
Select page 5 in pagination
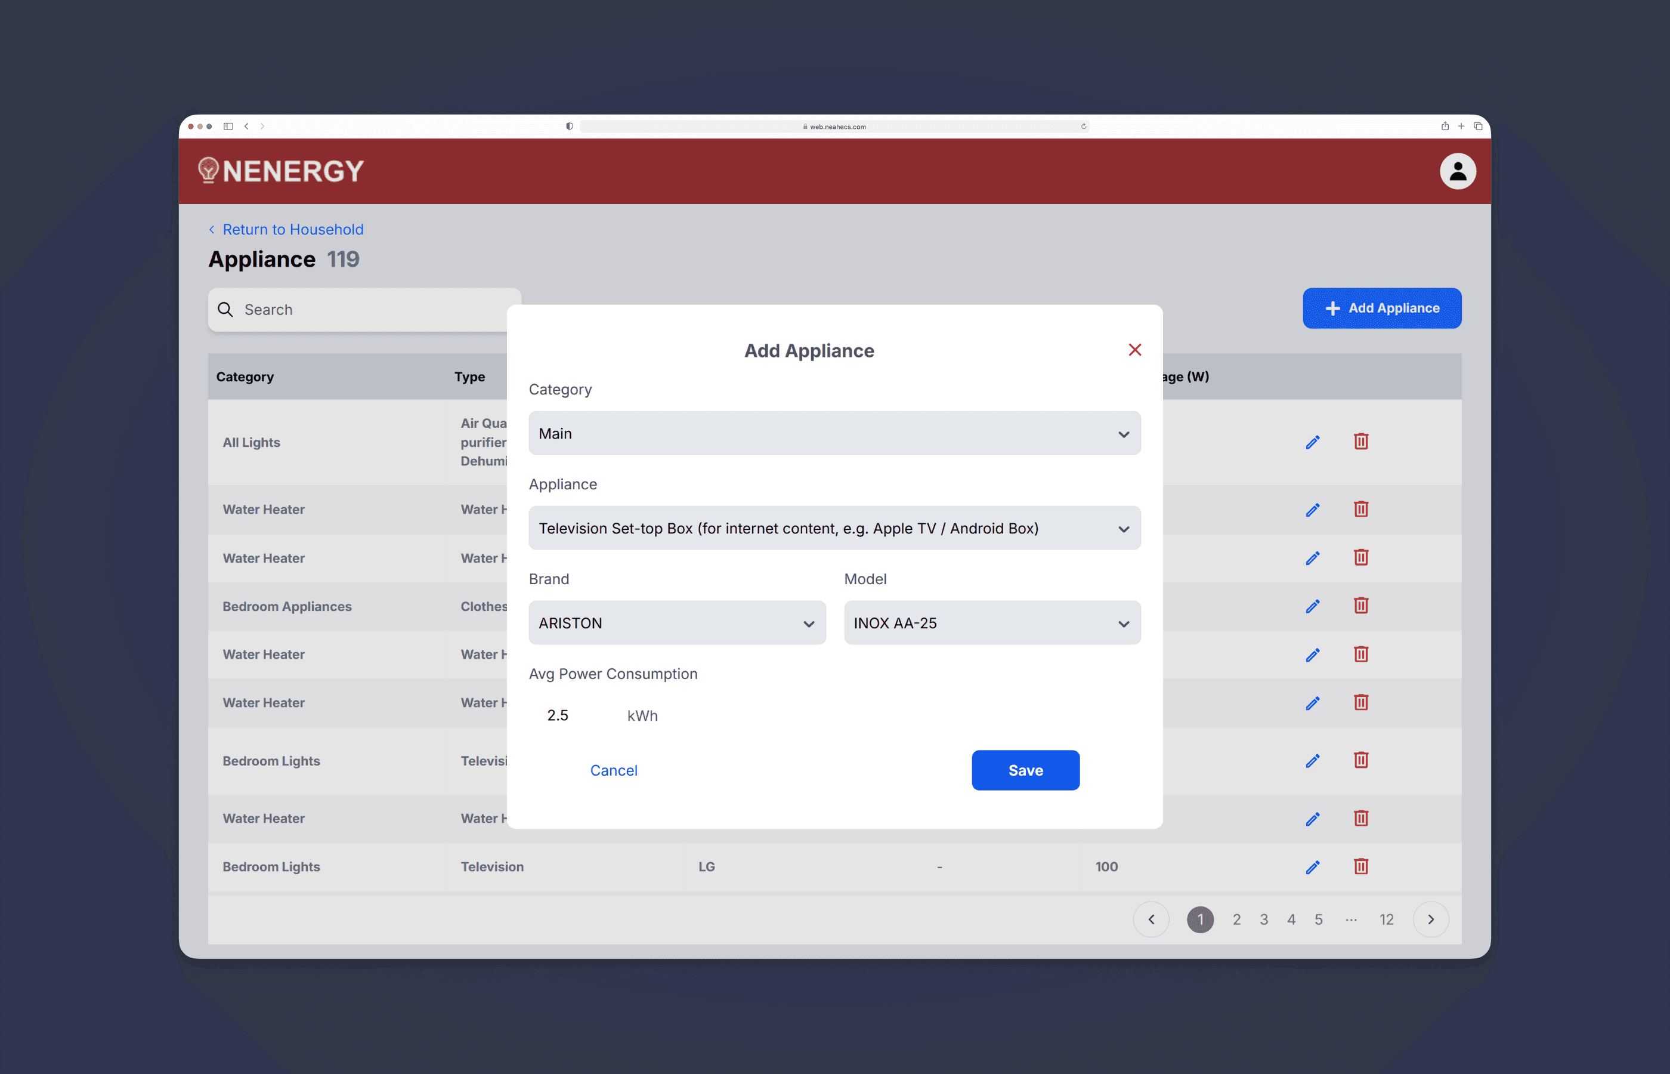(1318, 919)
